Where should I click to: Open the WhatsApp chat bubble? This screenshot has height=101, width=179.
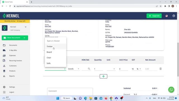click(171, 90)
